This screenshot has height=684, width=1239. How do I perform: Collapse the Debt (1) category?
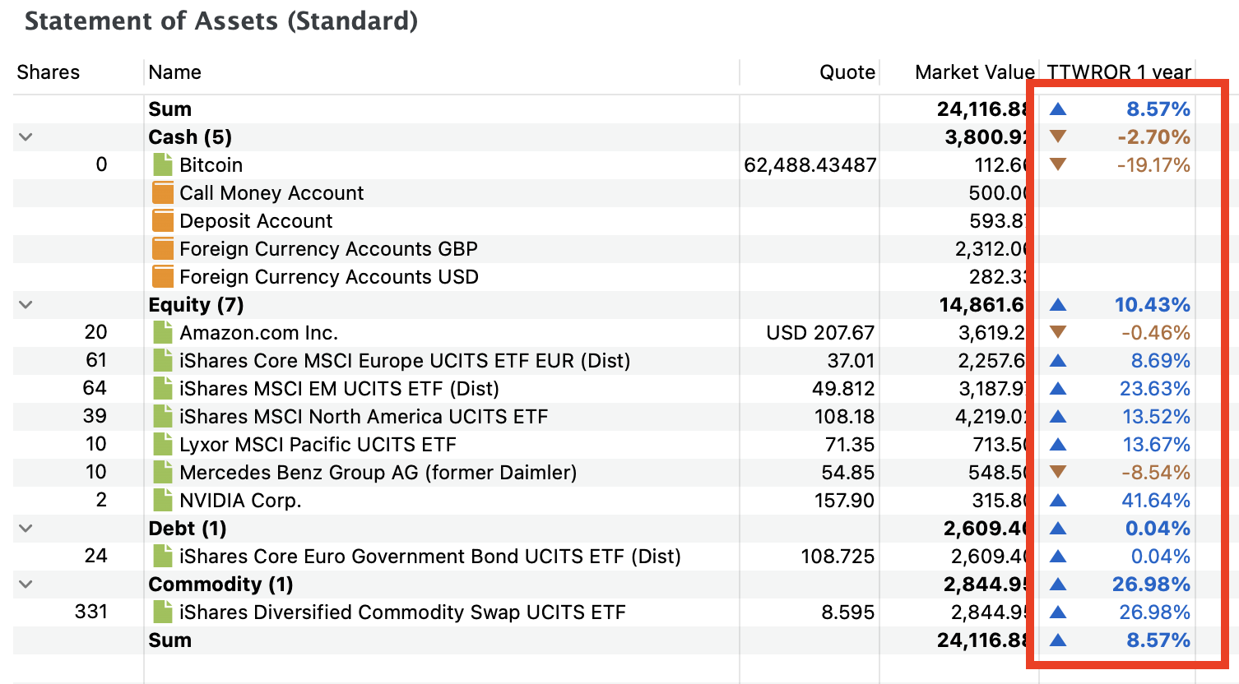click(26, 529)
